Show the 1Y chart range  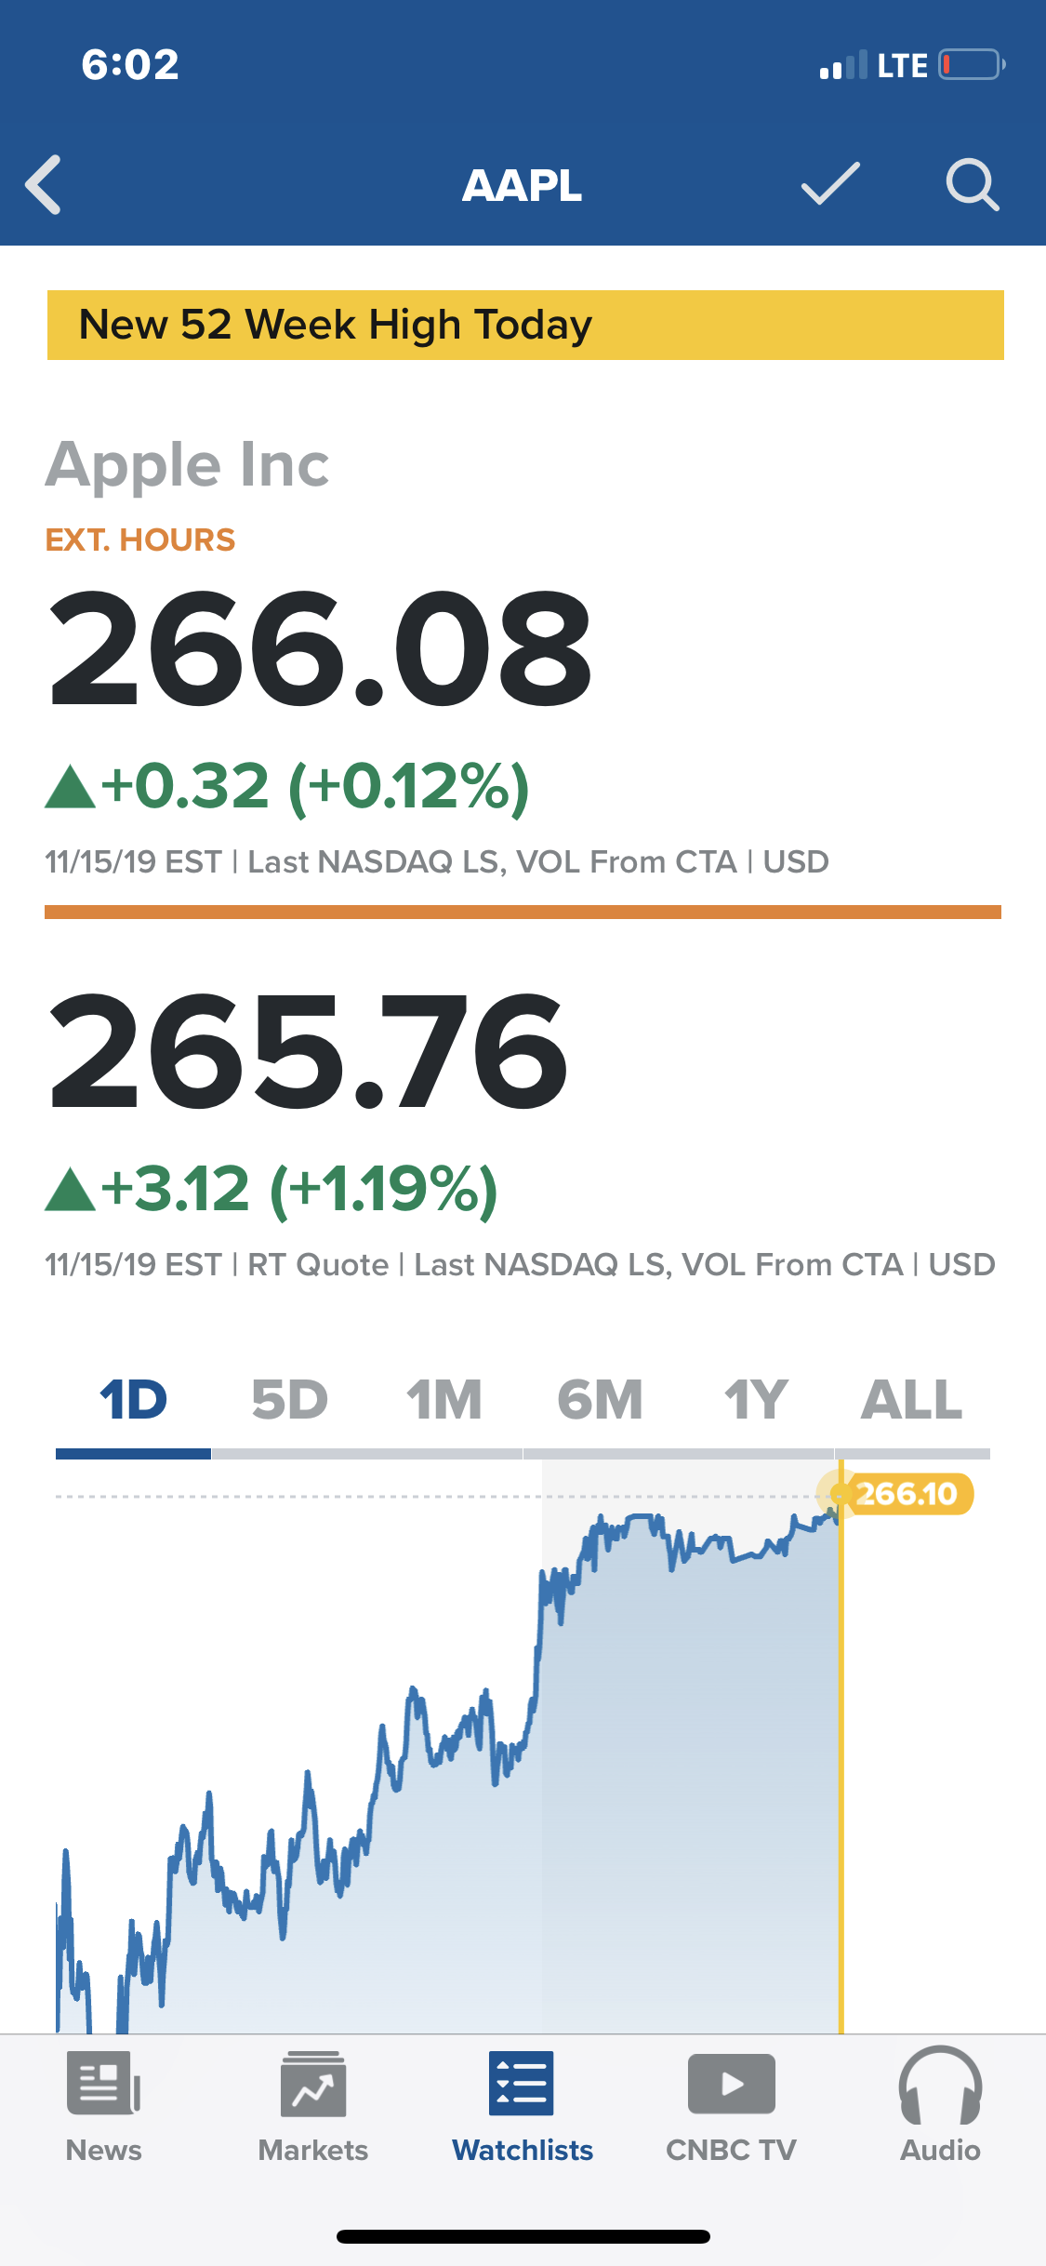(756, 1400)
